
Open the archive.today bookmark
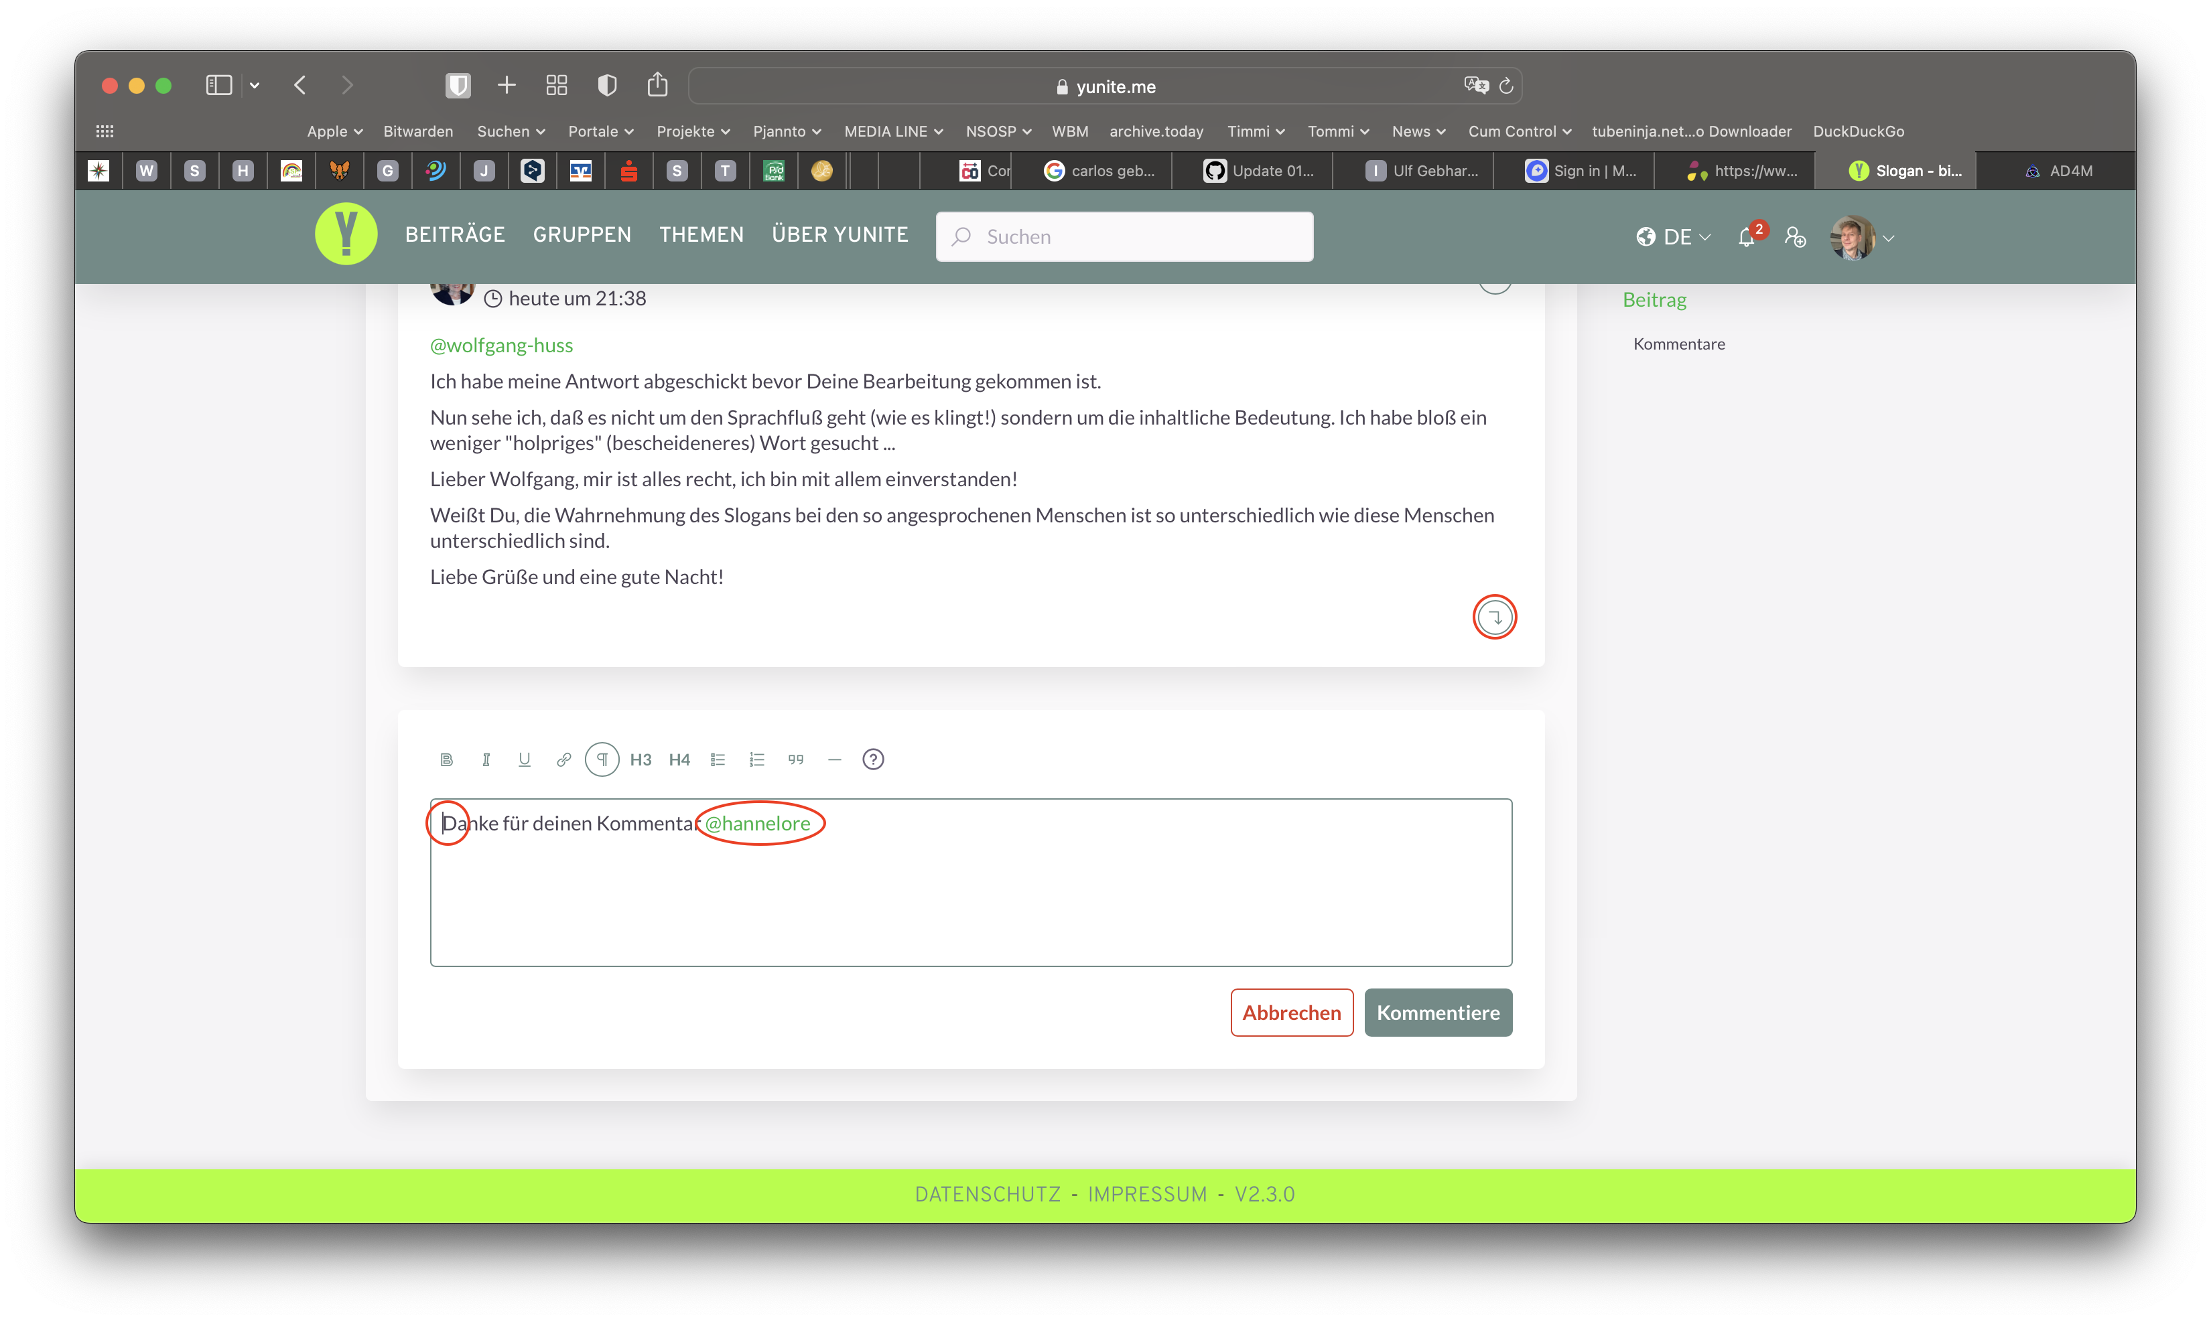[1156, 131]
